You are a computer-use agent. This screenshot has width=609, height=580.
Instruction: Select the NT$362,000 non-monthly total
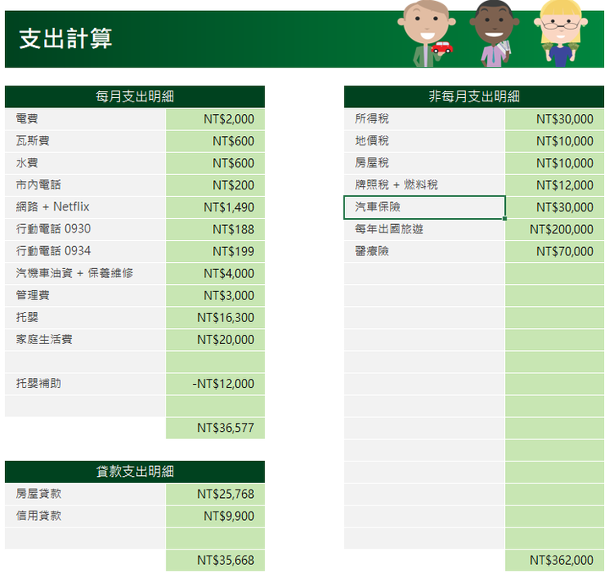tap(555, 561)
